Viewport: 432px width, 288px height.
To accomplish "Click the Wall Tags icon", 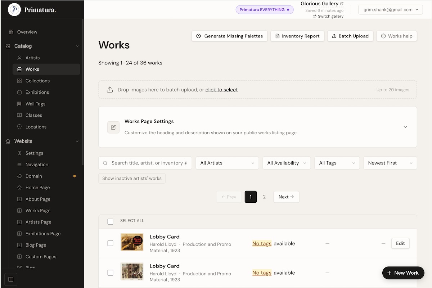I will click(x=19, y=104).
